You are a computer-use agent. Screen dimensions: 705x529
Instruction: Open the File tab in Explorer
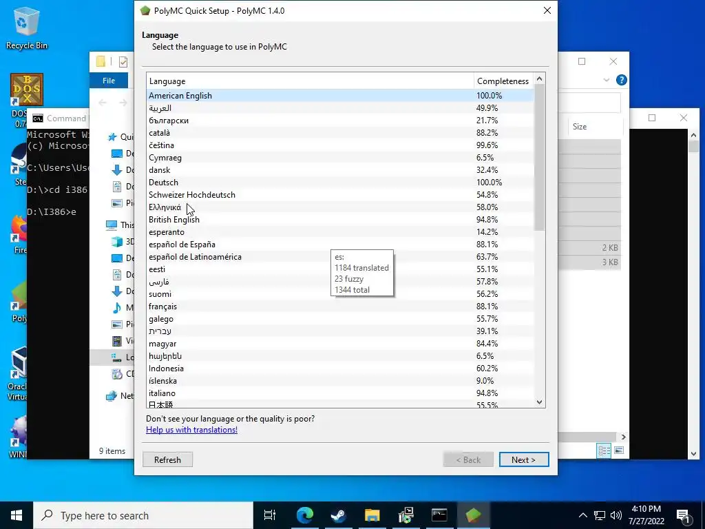click(109, 81)
